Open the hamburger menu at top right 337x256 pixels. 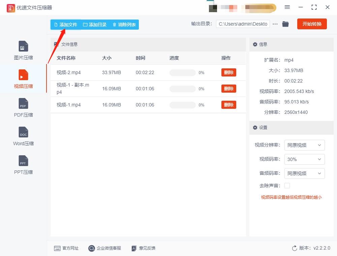coord(287,7)
